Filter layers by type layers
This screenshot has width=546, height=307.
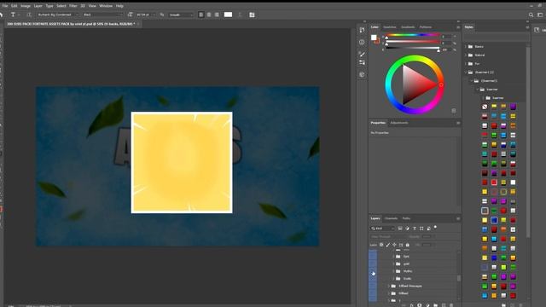click(415, 229)
